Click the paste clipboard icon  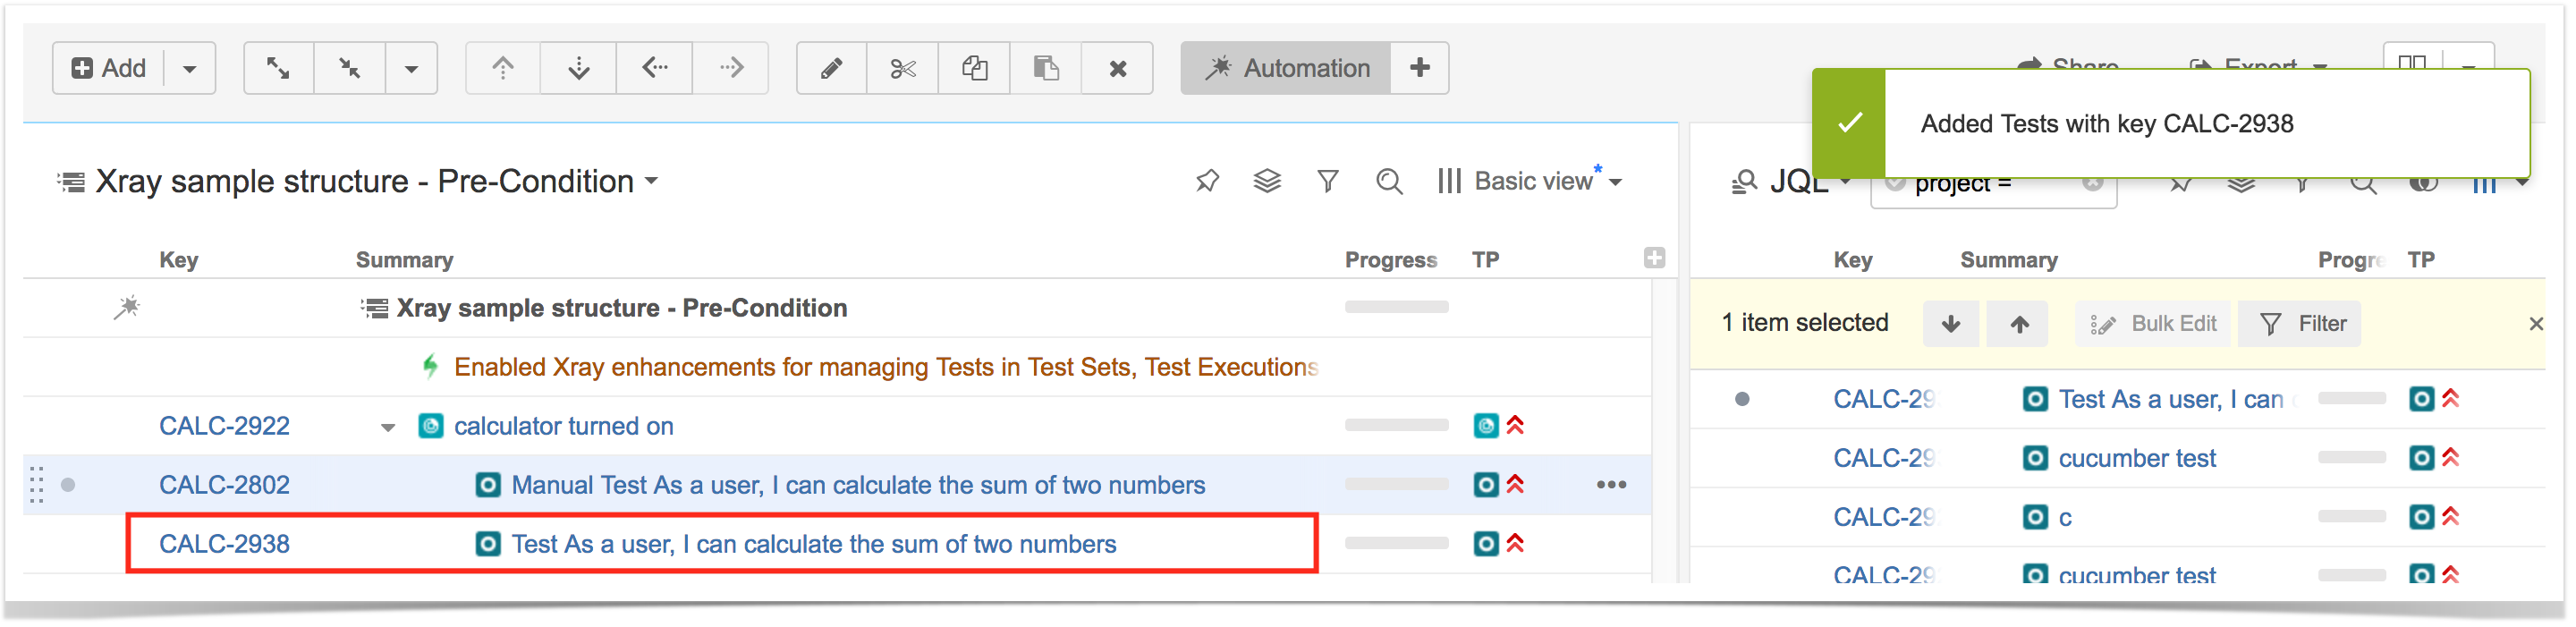pos(1046,68)
